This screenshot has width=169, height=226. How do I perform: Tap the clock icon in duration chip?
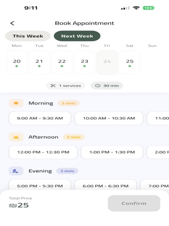pos(98,86)
